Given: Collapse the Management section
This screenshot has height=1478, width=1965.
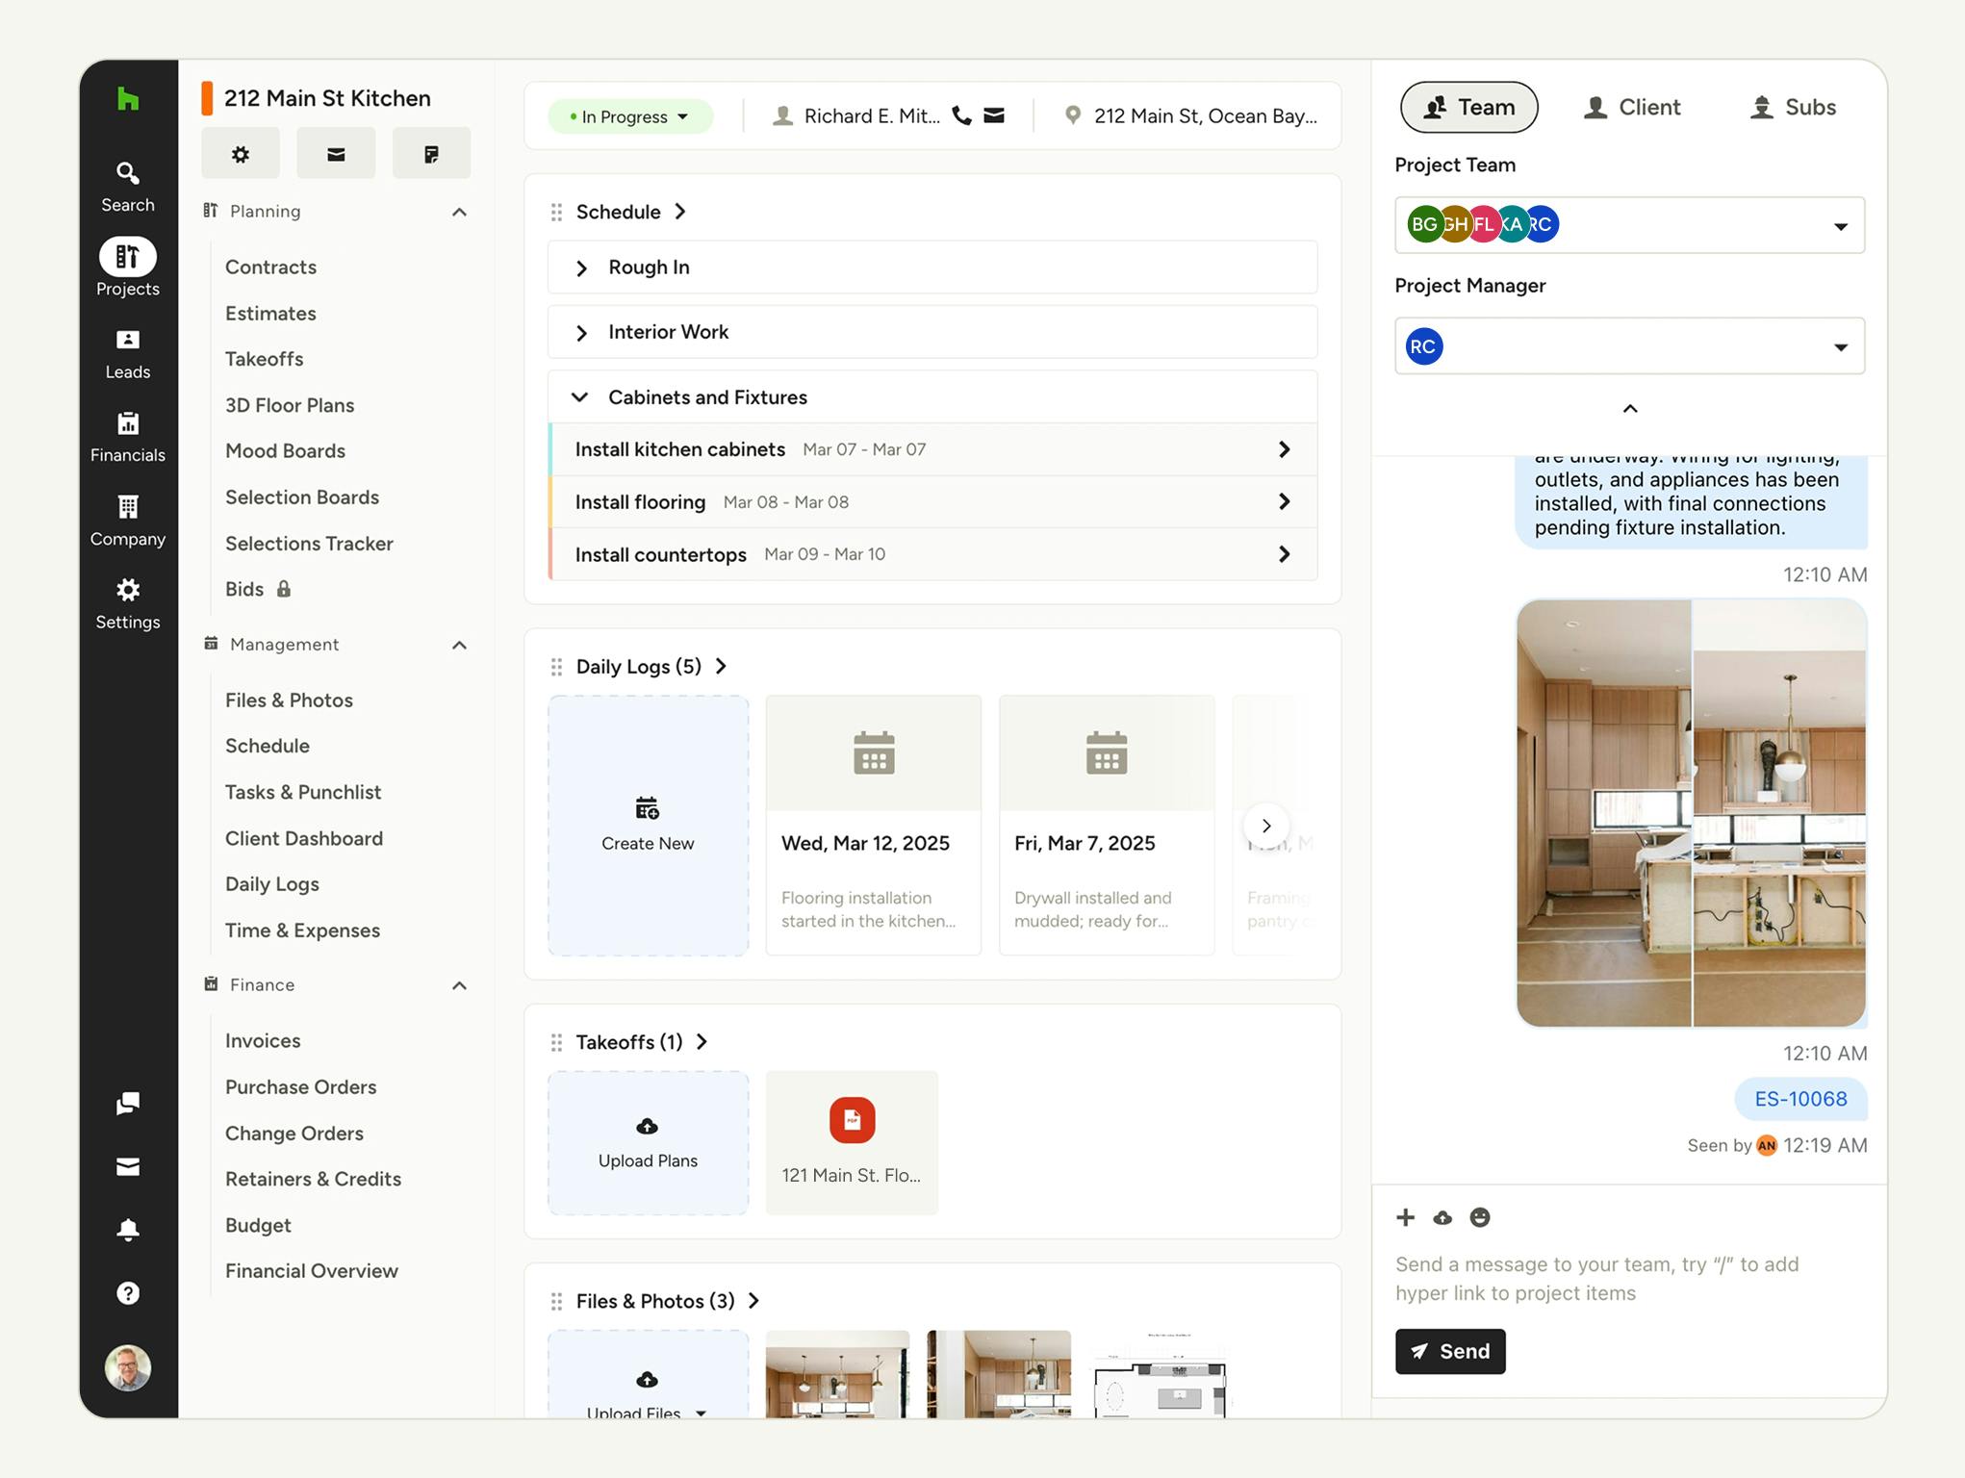Looking at the screenshot, I should (x=459, y=645).
